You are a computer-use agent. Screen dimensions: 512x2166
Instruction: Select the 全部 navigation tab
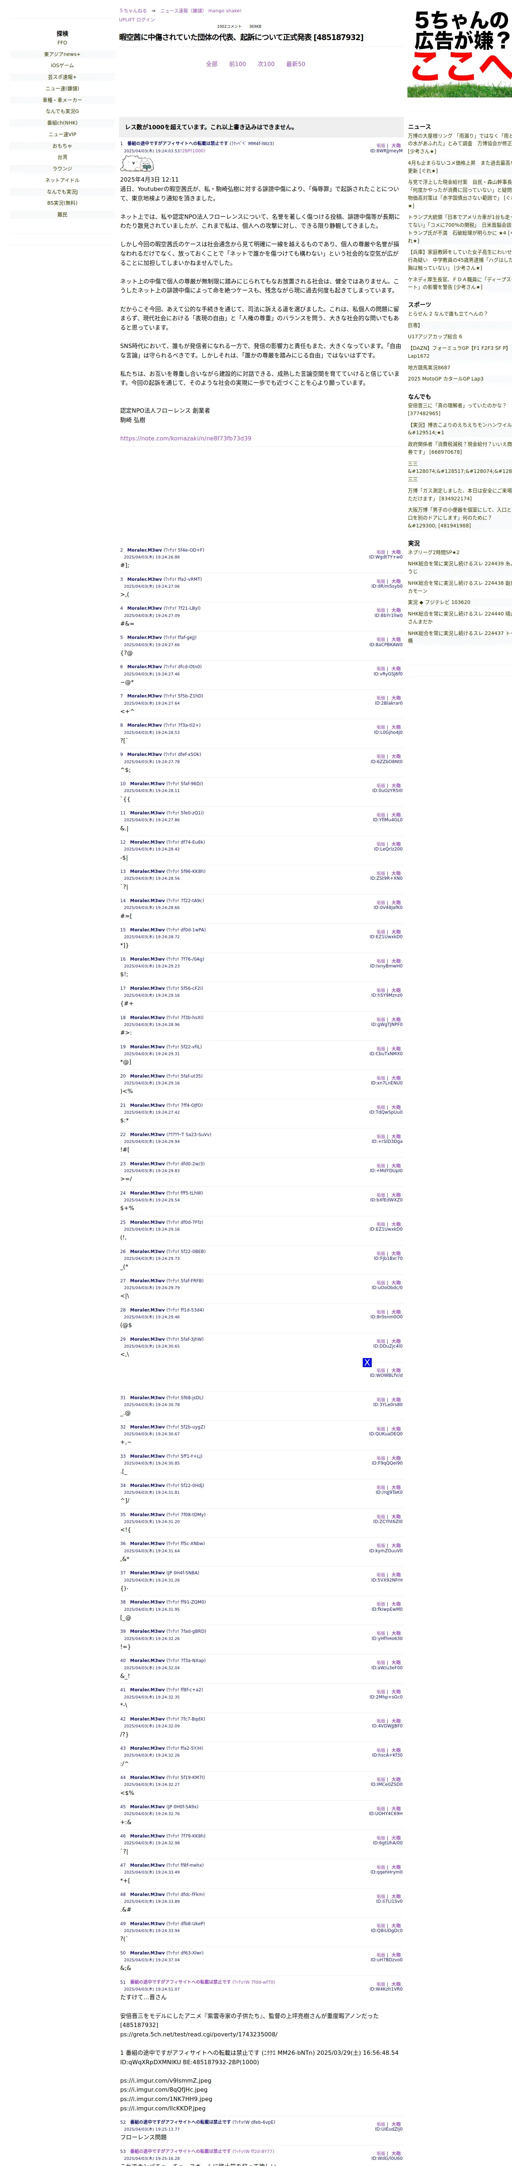(212, 64)
